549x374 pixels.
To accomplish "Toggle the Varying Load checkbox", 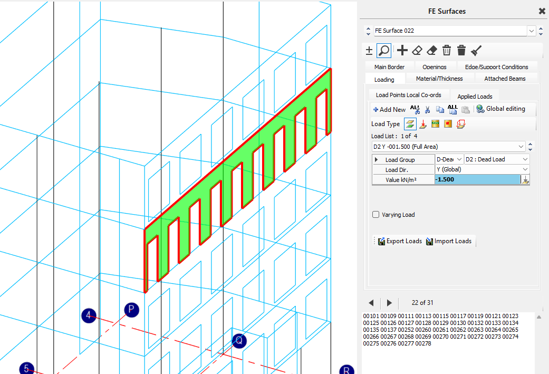I will coord(375,214).
